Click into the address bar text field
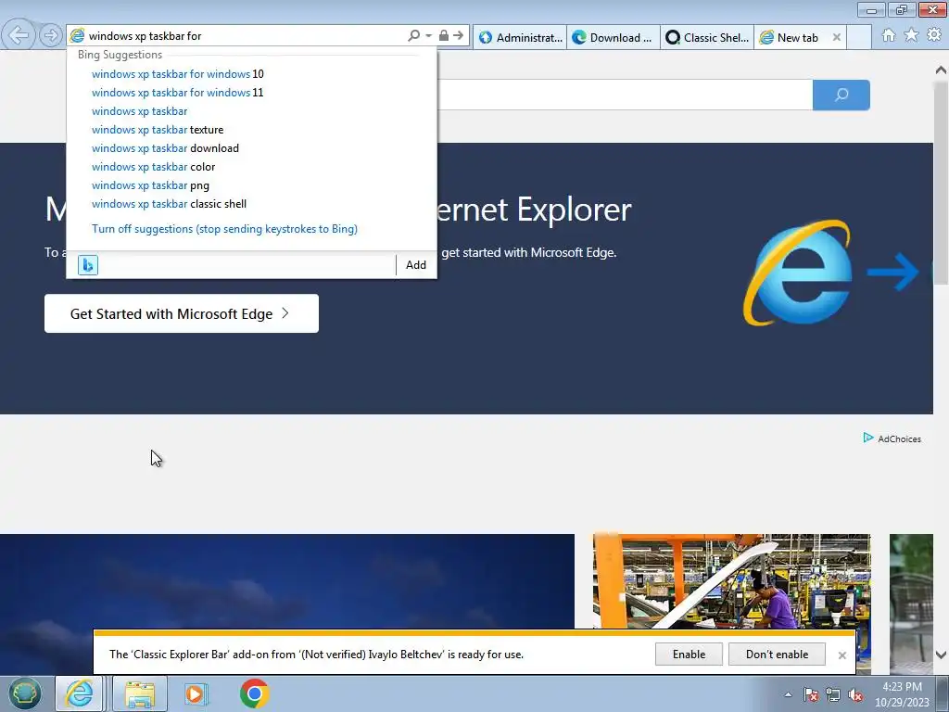This screenshot has width=949, height=712. [242, 36]
